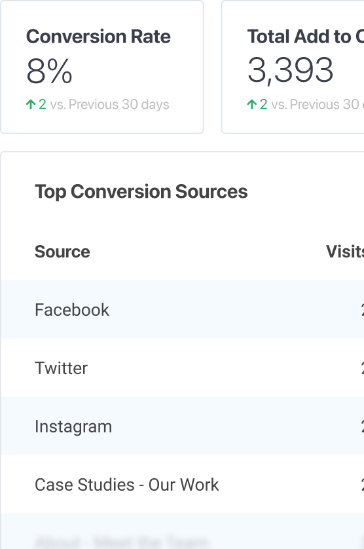Click the 8% conversion rate value
This screenshot has width=364, height=549.
coord(49,71)
